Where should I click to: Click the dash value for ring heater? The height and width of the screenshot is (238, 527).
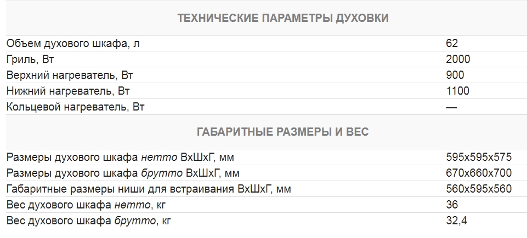pos(451,107)
